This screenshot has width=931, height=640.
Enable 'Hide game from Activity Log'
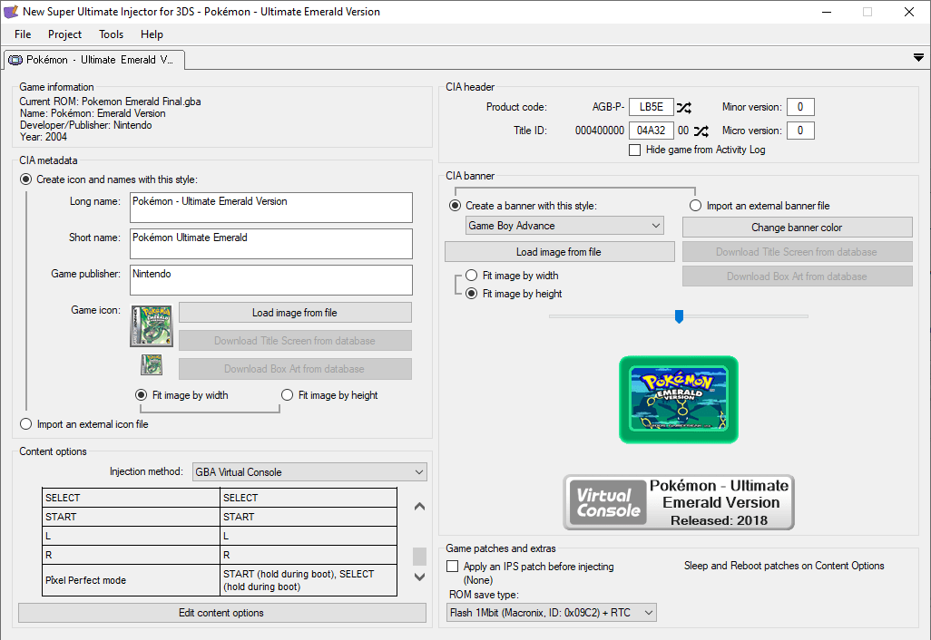click(634, 150)
